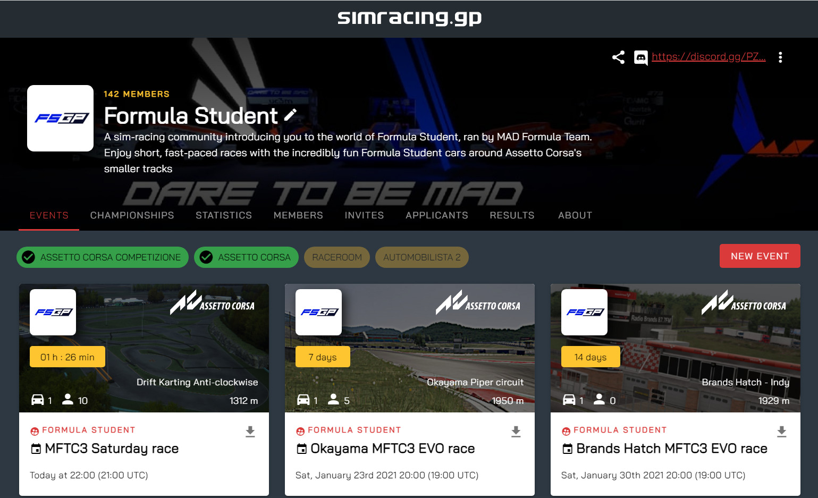The width and height of the screenshot is (818, 498).
Task: Click the share icon in the header
Action: coord(618,57)
